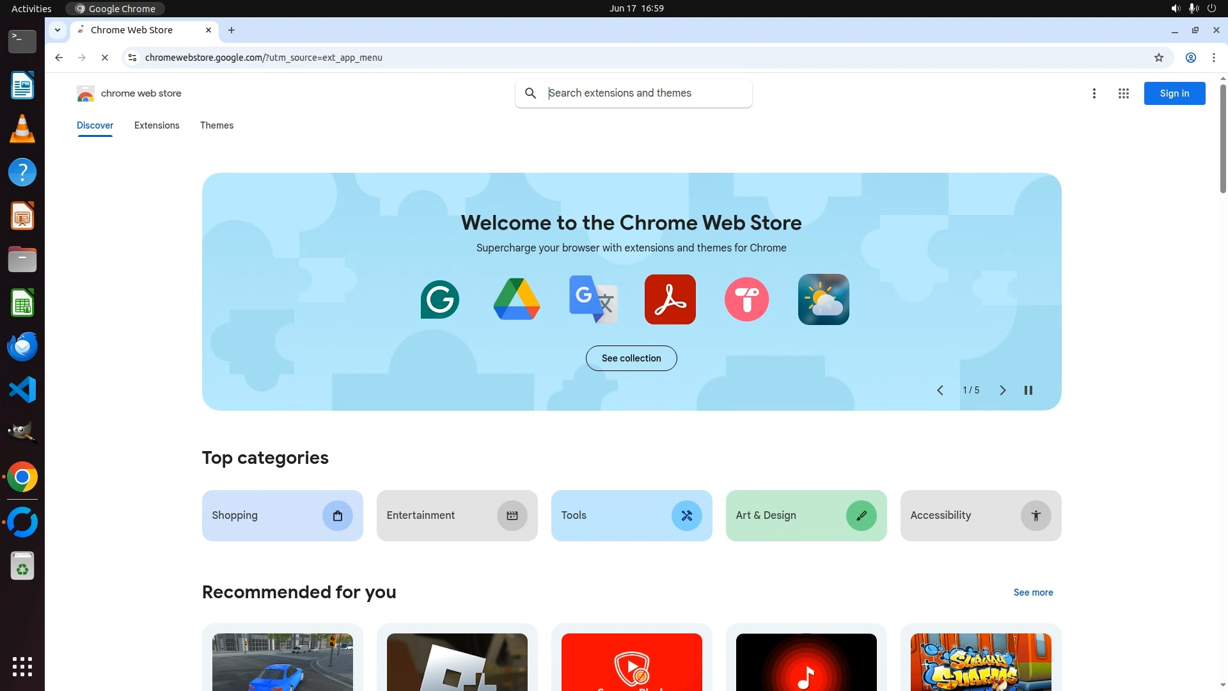The height and width of the screenshot is (691, 1228).
Task: Expand the tab search dropdown arrow
Action: pos(58,30)
